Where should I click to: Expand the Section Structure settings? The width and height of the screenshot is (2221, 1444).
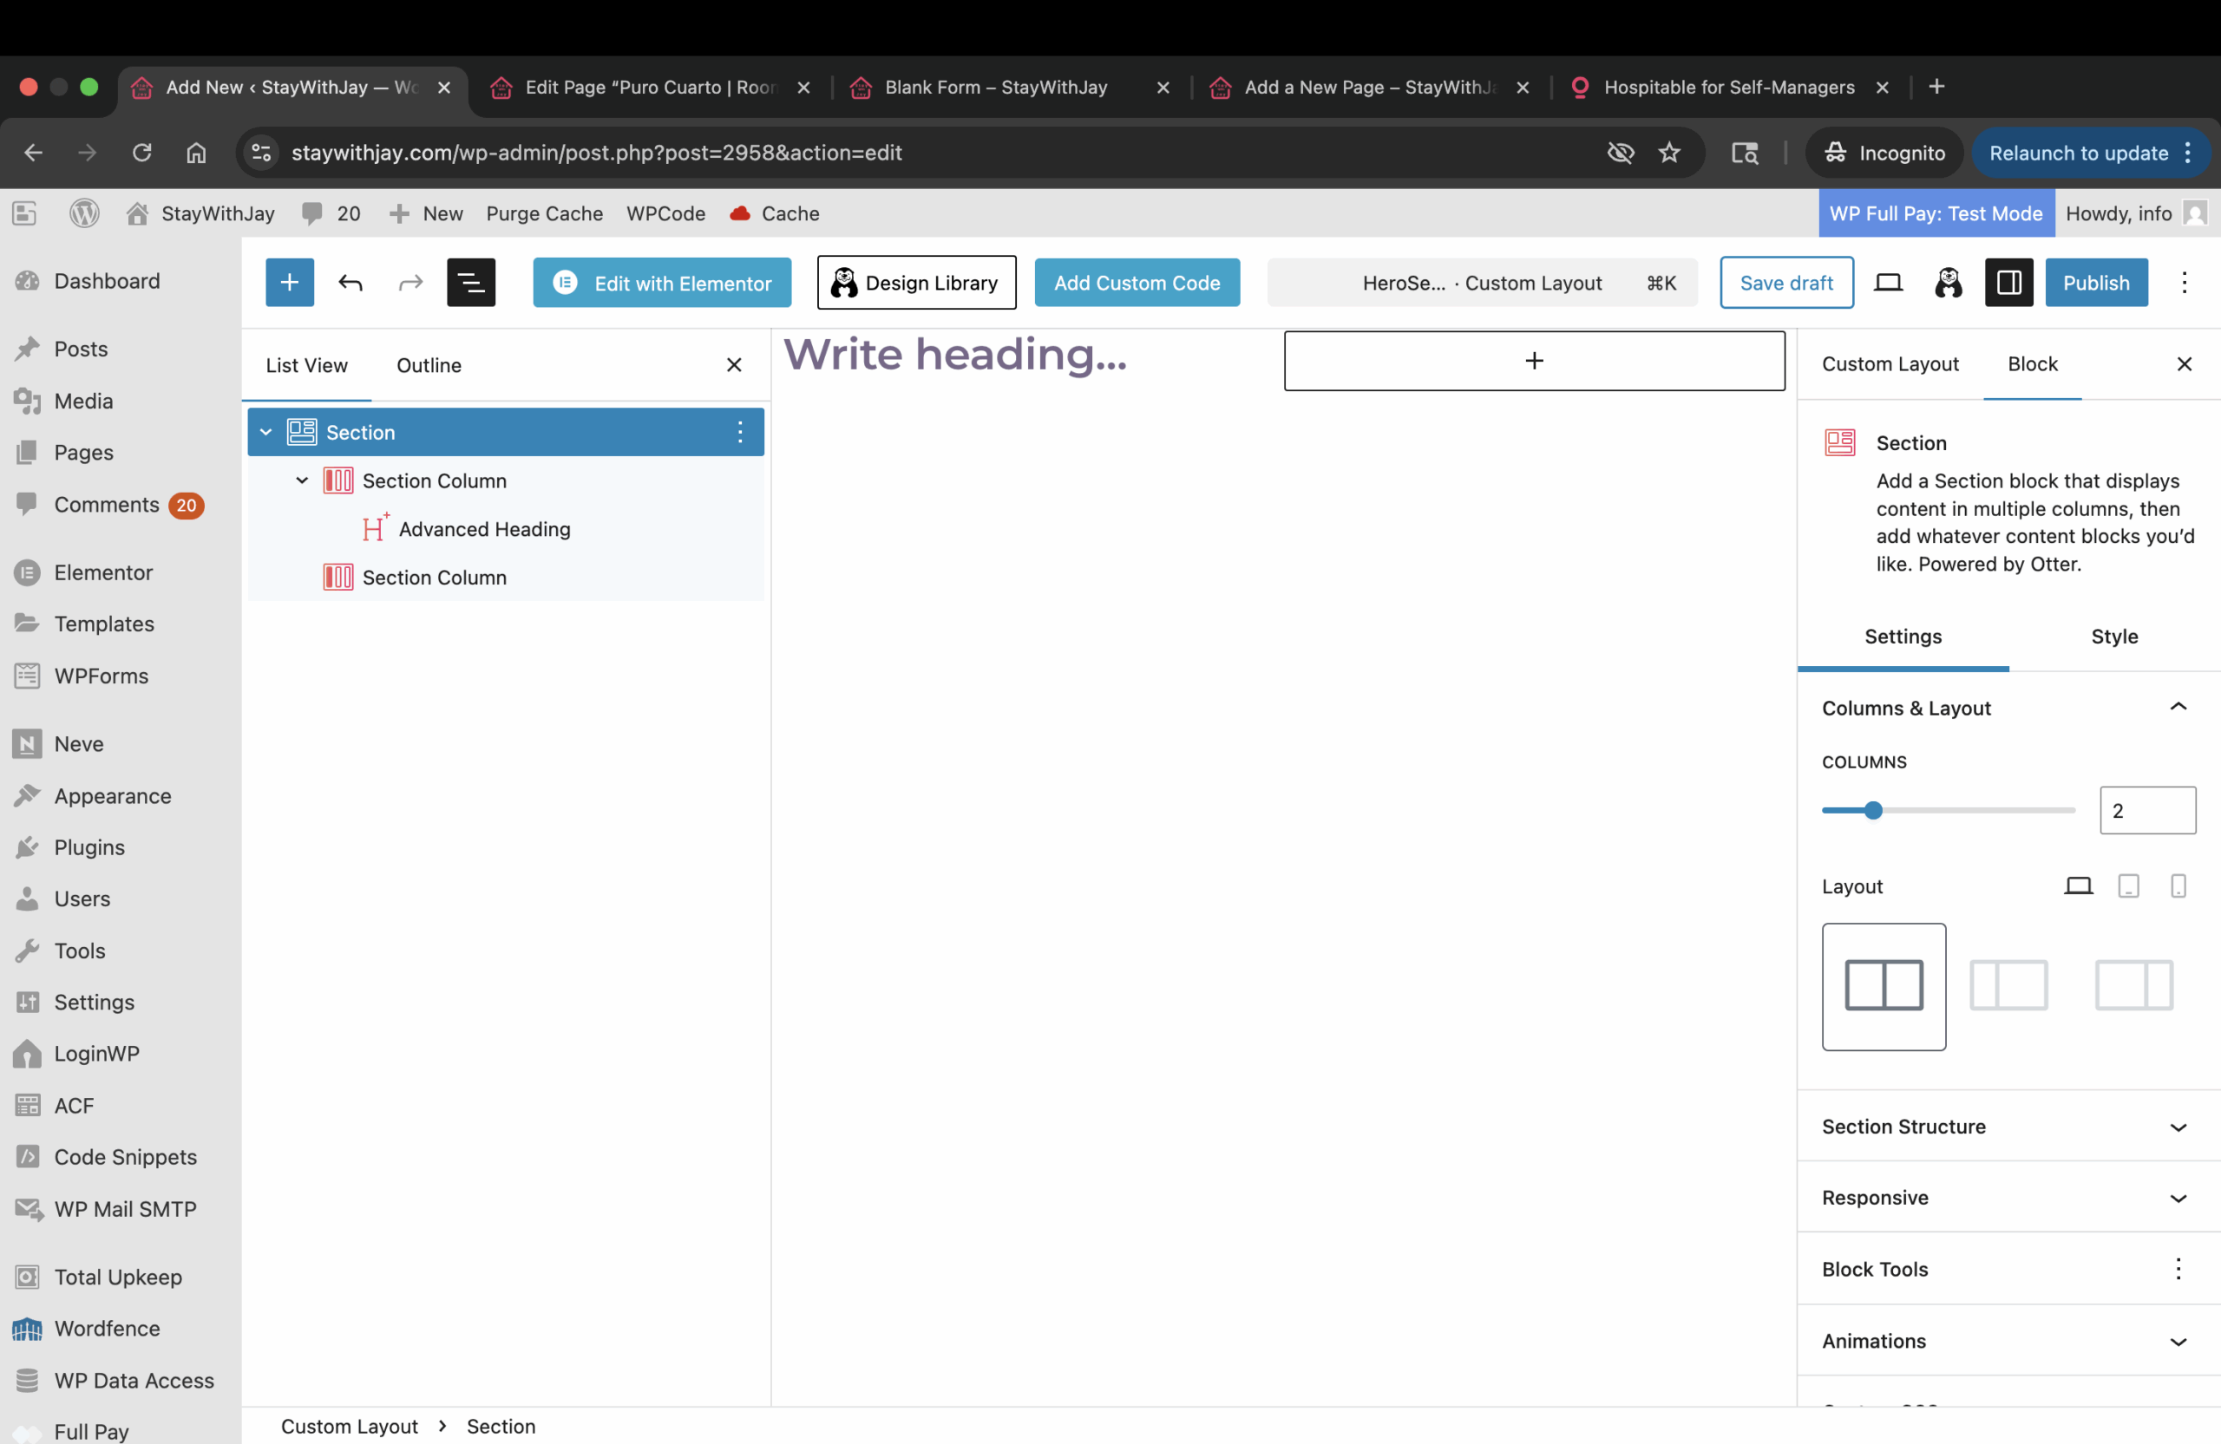2178,1127
